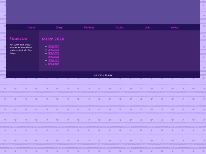View the 3/3/2026 entry link
Screen dimensions: 206x154
coord(54,53)
